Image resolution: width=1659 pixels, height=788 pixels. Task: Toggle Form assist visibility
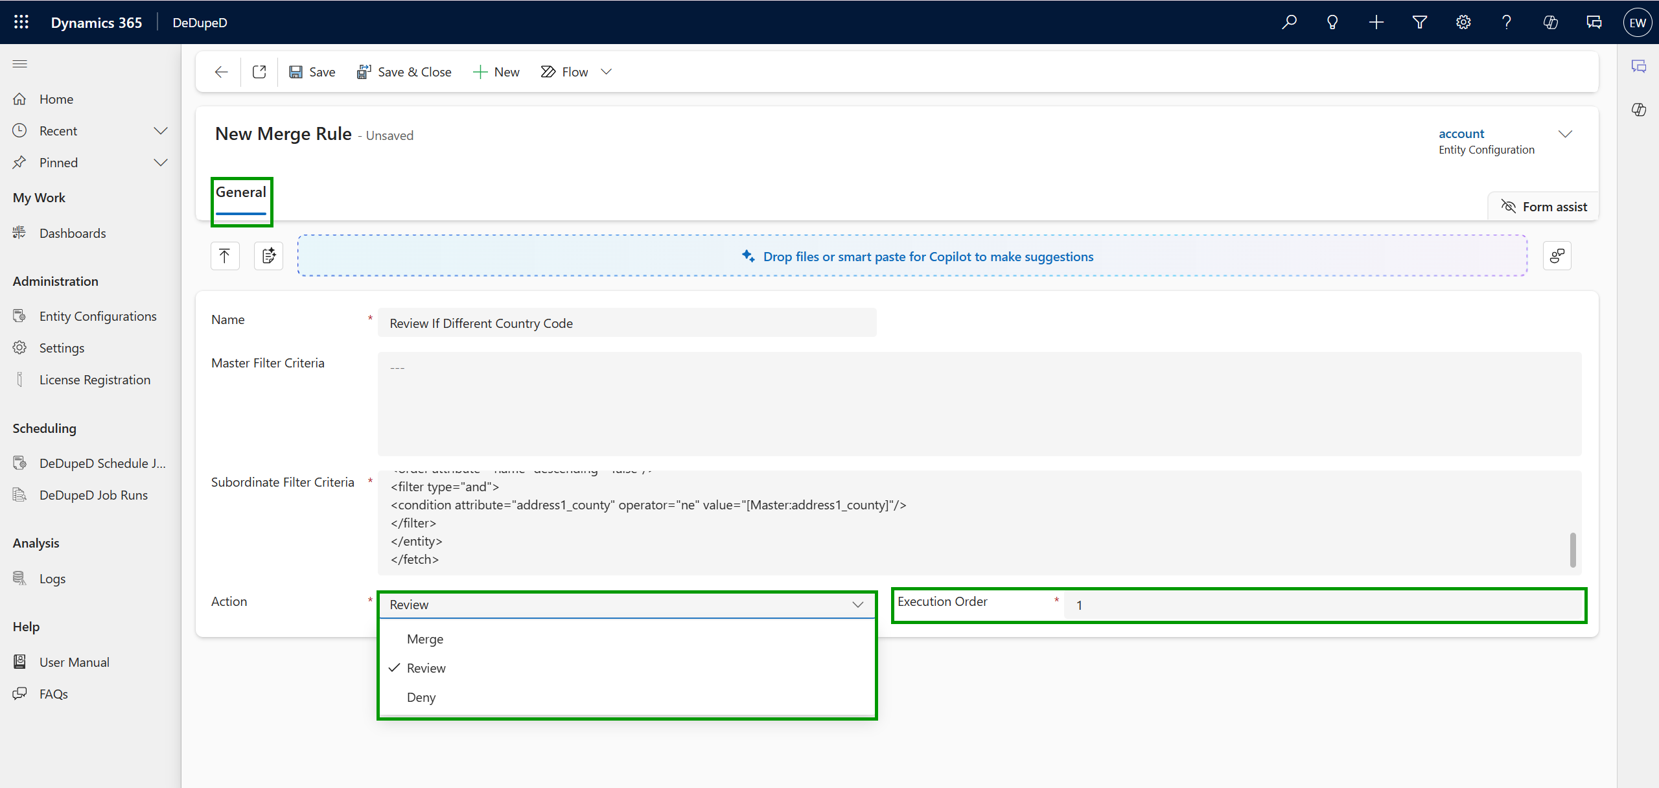(x=1544, y=207)
